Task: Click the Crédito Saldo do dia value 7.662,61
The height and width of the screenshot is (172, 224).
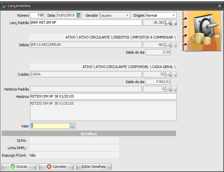Action: (x=158, y=82)
